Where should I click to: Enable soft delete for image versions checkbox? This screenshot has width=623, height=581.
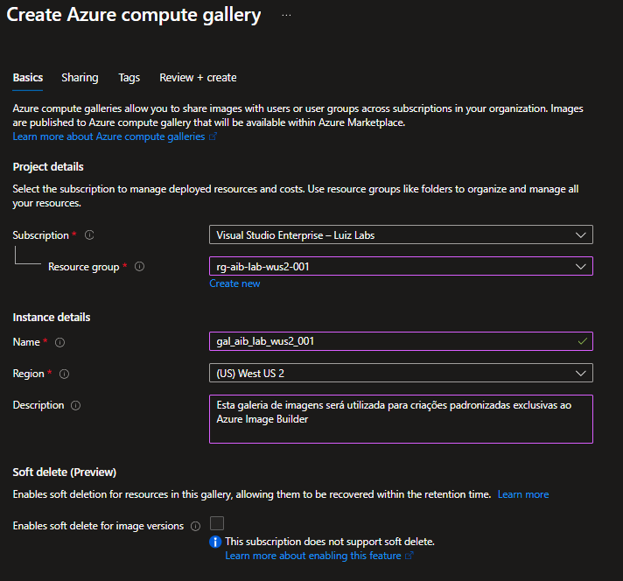[217, 523]
